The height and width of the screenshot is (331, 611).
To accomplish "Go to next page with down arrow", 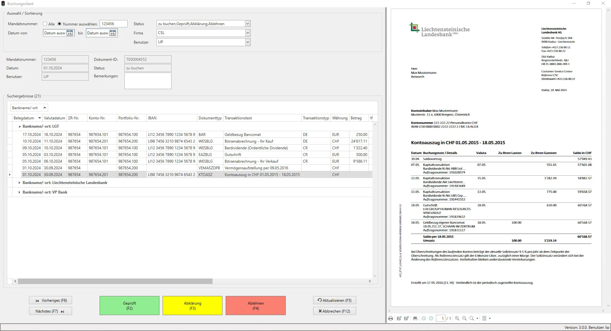I will (431, 318).
